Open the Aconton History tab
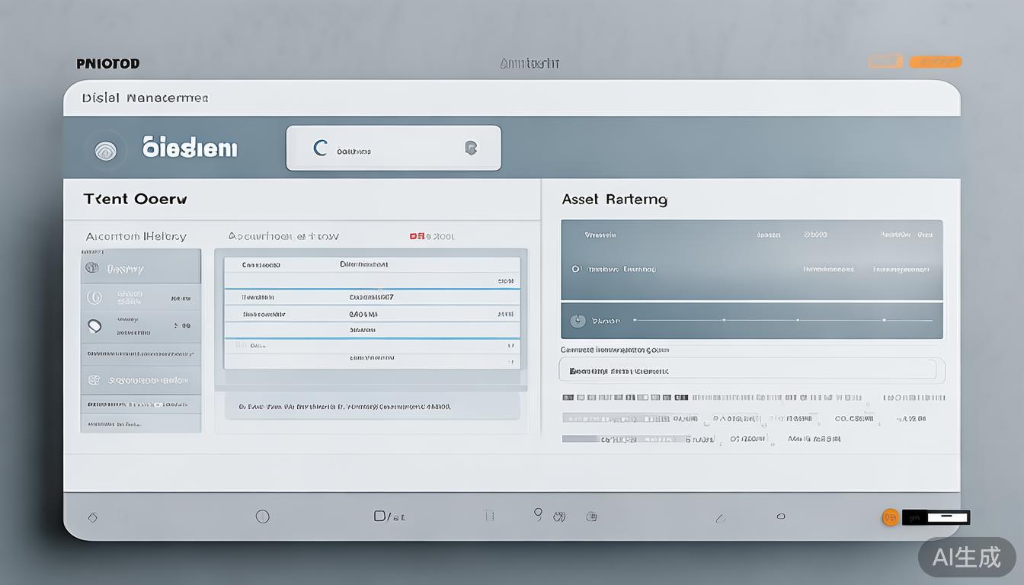Viewport: 1024px width, 585px height. tap(136, 236)
